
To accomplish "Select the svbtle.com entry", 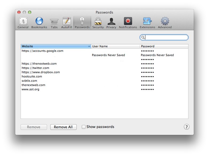I will (104, 81).
